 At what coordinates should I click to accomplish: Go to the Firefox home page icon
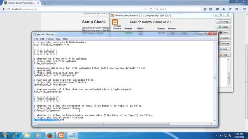[x=230, y=9]
